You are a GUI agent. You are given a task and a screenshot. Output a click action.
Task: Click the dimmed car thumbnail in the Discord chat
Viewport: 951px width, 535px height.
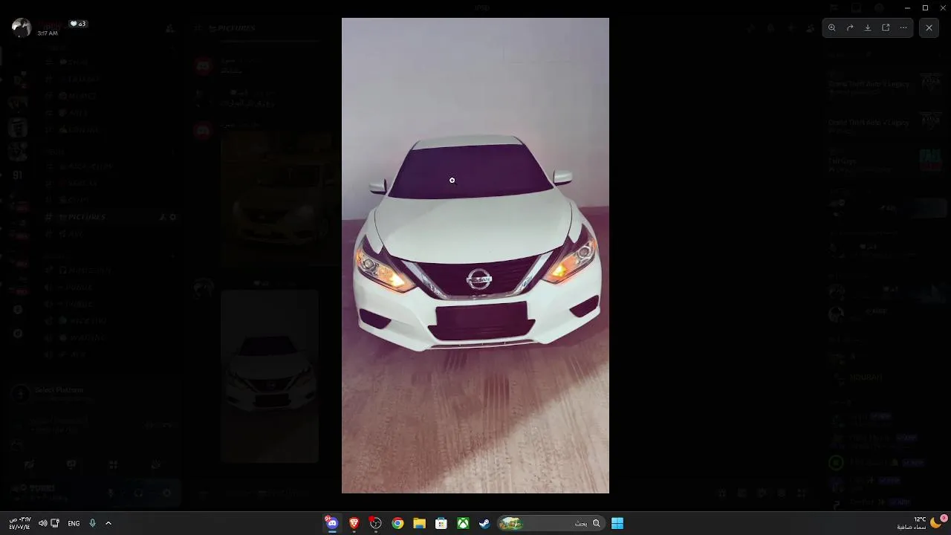coord(270,376)
